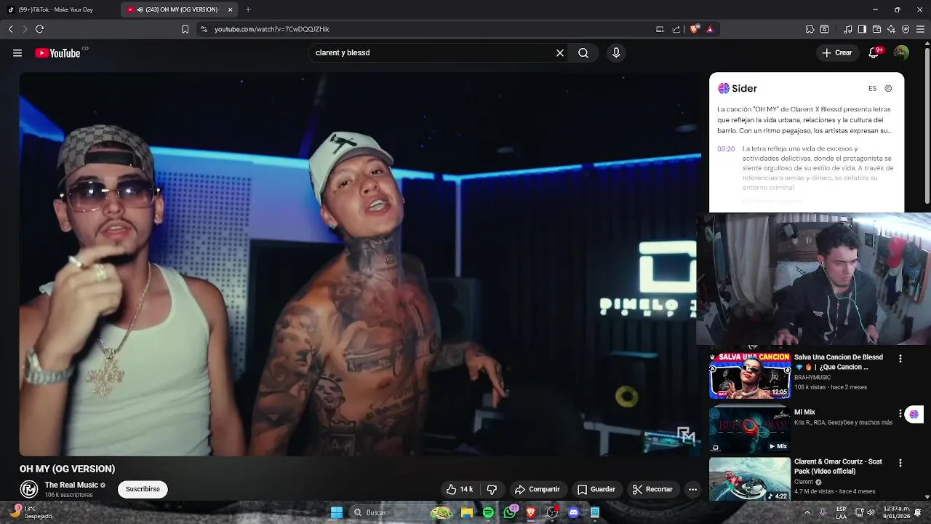Reload the page
Screen dimensions: 931x524
[39, 29]
